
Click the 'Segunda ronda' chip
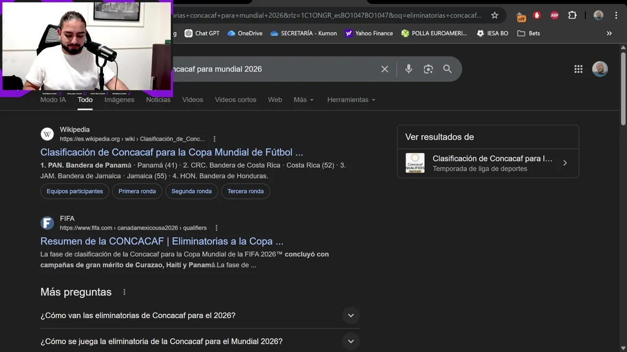(x=192, y=191)
